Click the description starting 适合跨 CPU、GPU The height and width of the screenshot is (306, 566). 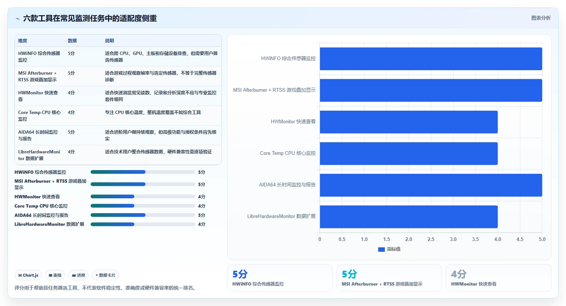pyautogui.click(x=161, y=56)
